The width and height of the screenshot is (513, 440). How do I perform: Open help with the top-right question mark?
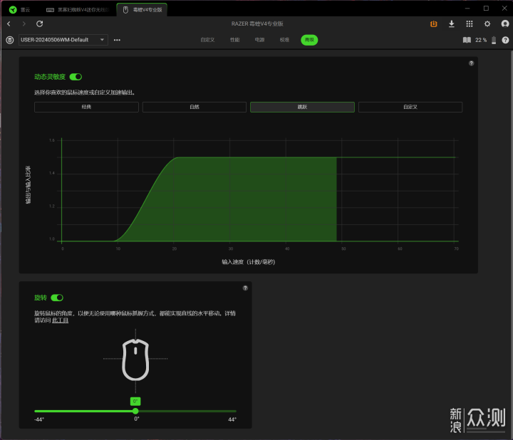coord(505,40)
